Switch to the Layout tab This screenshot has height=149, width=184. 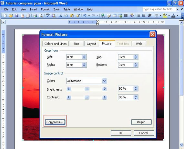pyautogui.click(x=91, y=44)
